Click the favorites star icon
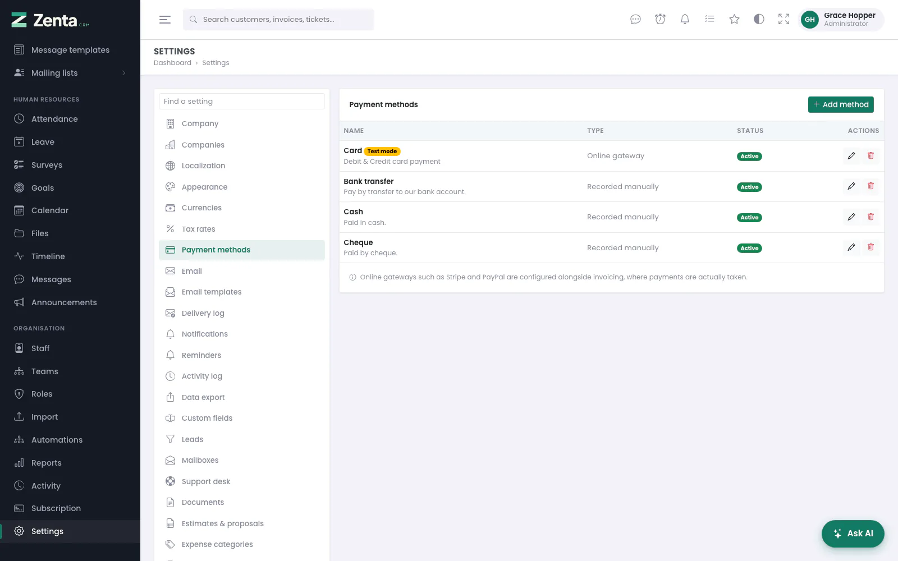The image size is (898, 561). pyautogui.click(x=734, y=20)
